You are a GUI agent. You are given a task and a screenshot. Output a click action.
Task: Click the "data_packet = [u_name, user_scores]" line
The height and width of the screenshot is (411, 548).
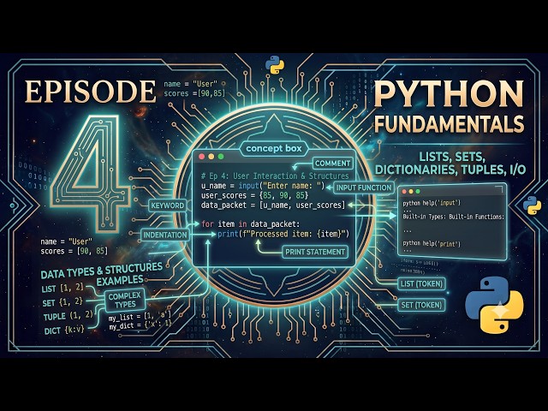click(273, 205)
